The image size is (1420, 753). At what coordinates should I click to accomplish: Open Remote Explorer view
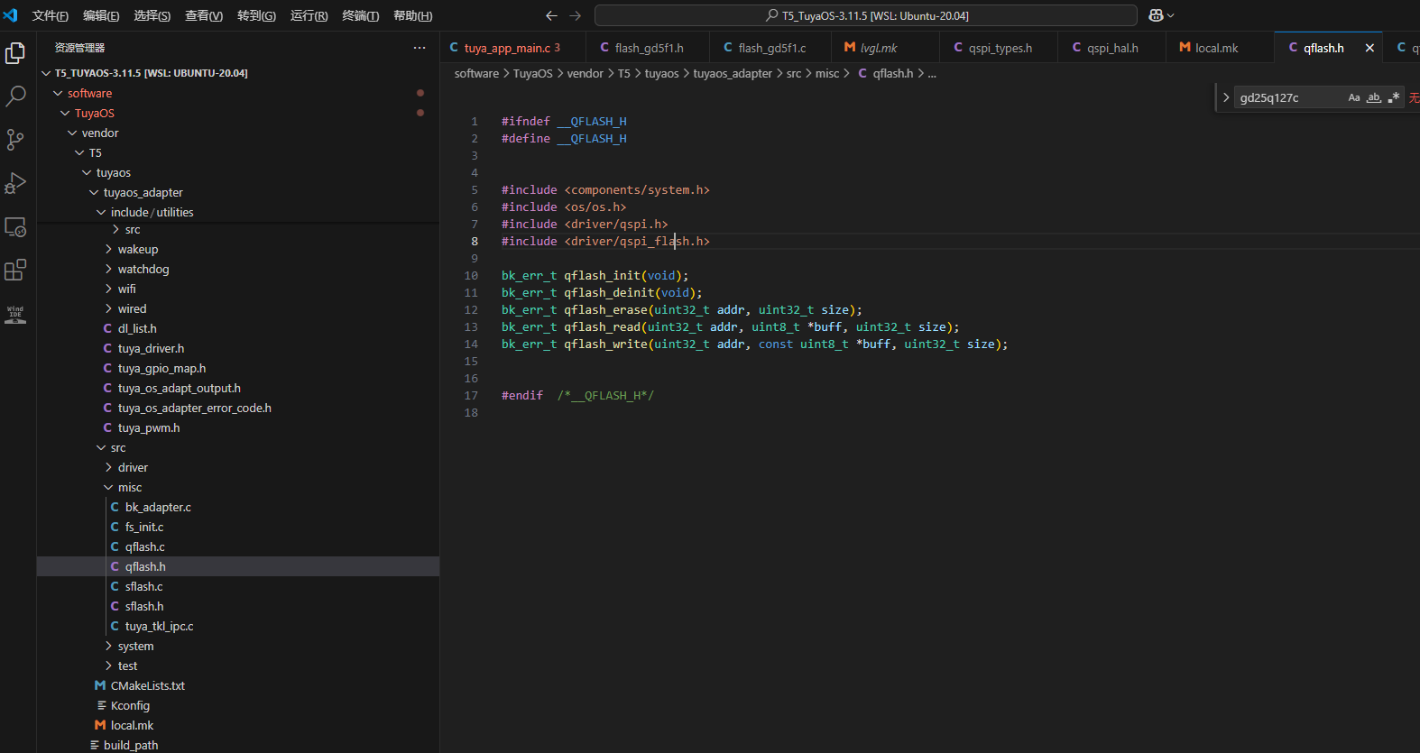(15, 226)
